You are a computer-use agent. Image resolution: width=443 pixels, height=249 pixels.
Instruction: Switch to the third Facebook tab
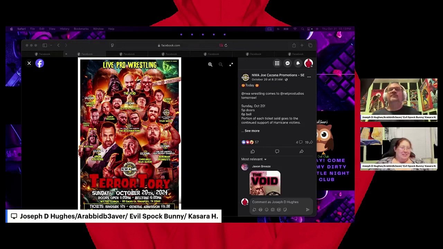coord(127,54)
